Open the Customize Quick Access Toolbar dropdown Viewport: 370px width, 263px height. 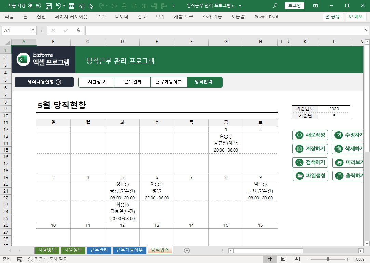tap(174, 6)
